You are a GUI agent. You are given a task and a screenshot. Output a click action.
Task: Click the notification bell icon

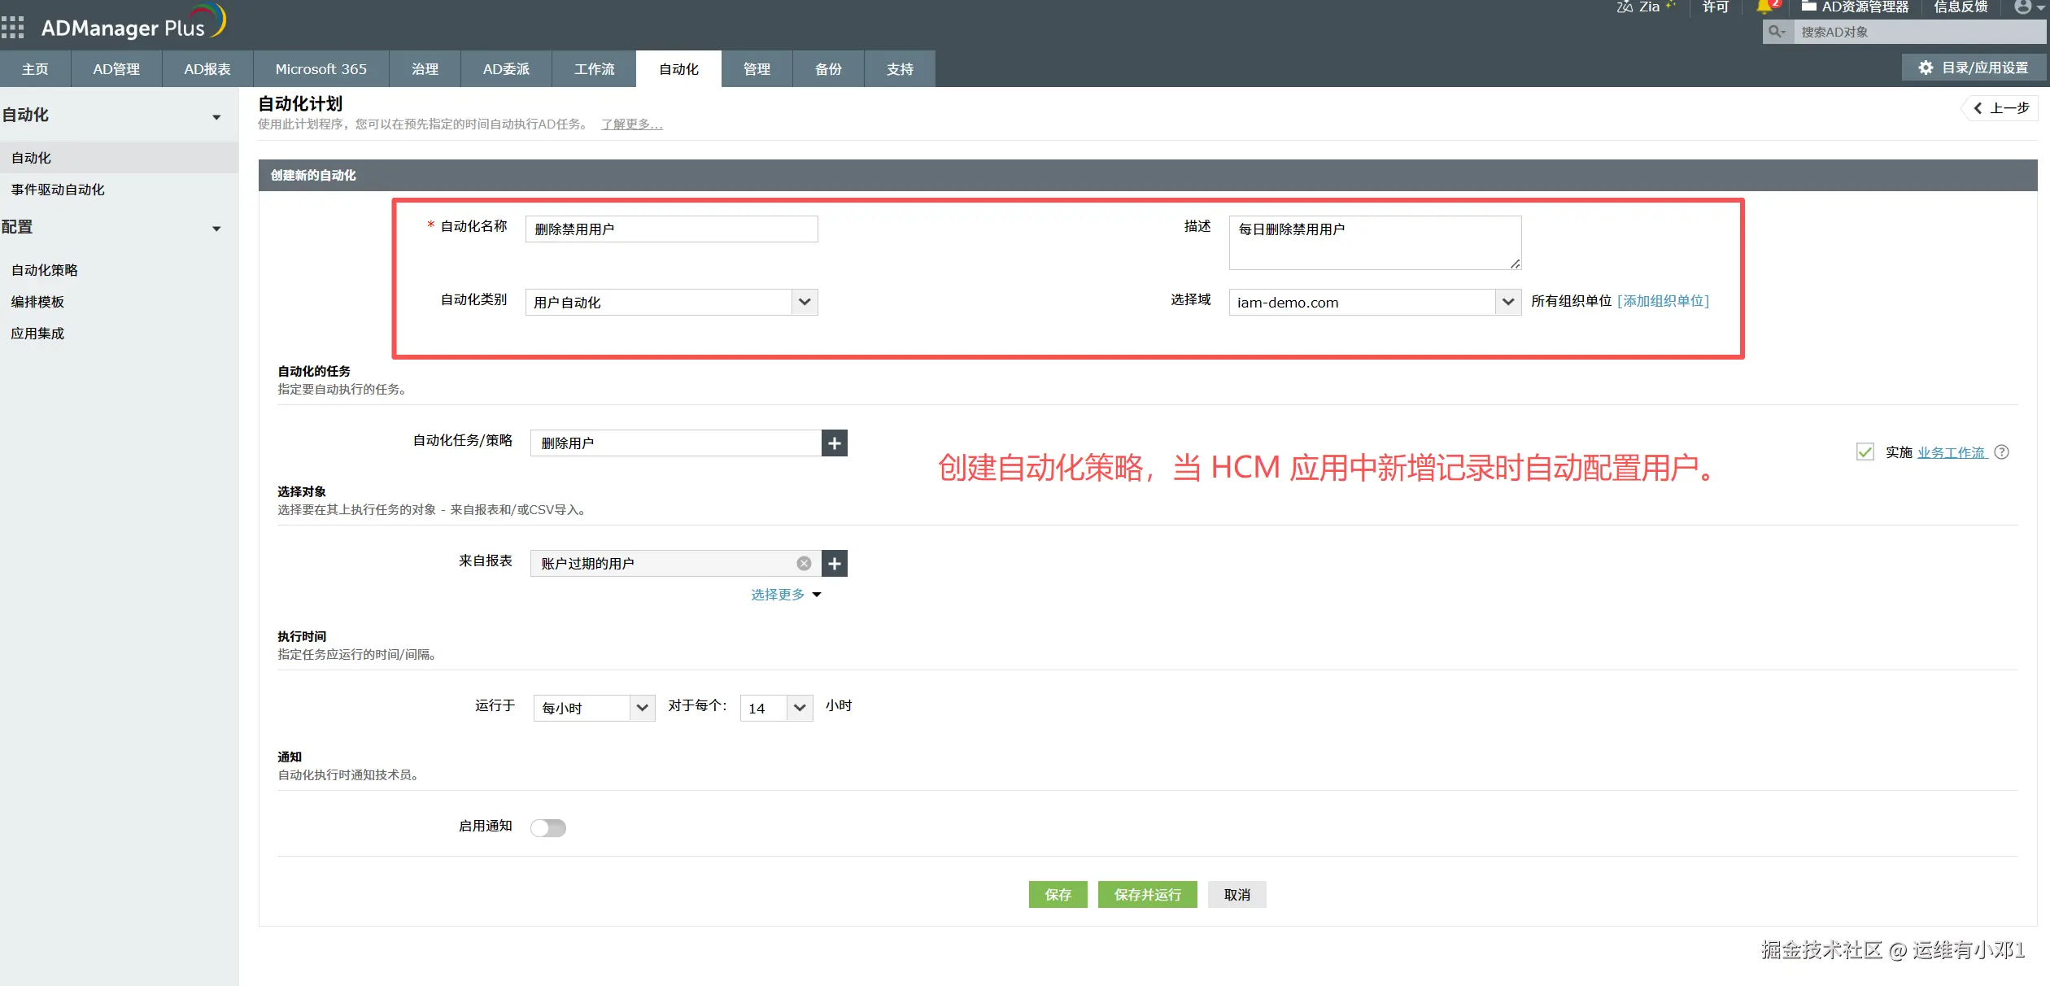pos(1764,7)
